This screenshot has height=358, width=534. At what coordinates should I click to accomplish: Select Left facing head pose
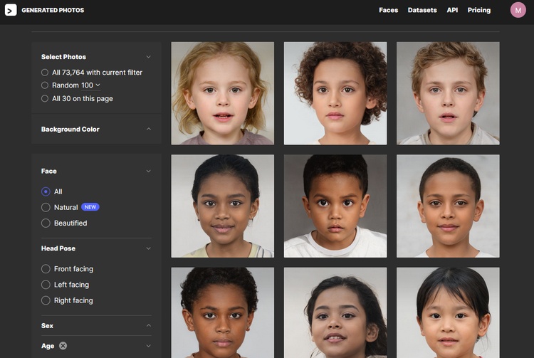[46, 285]
